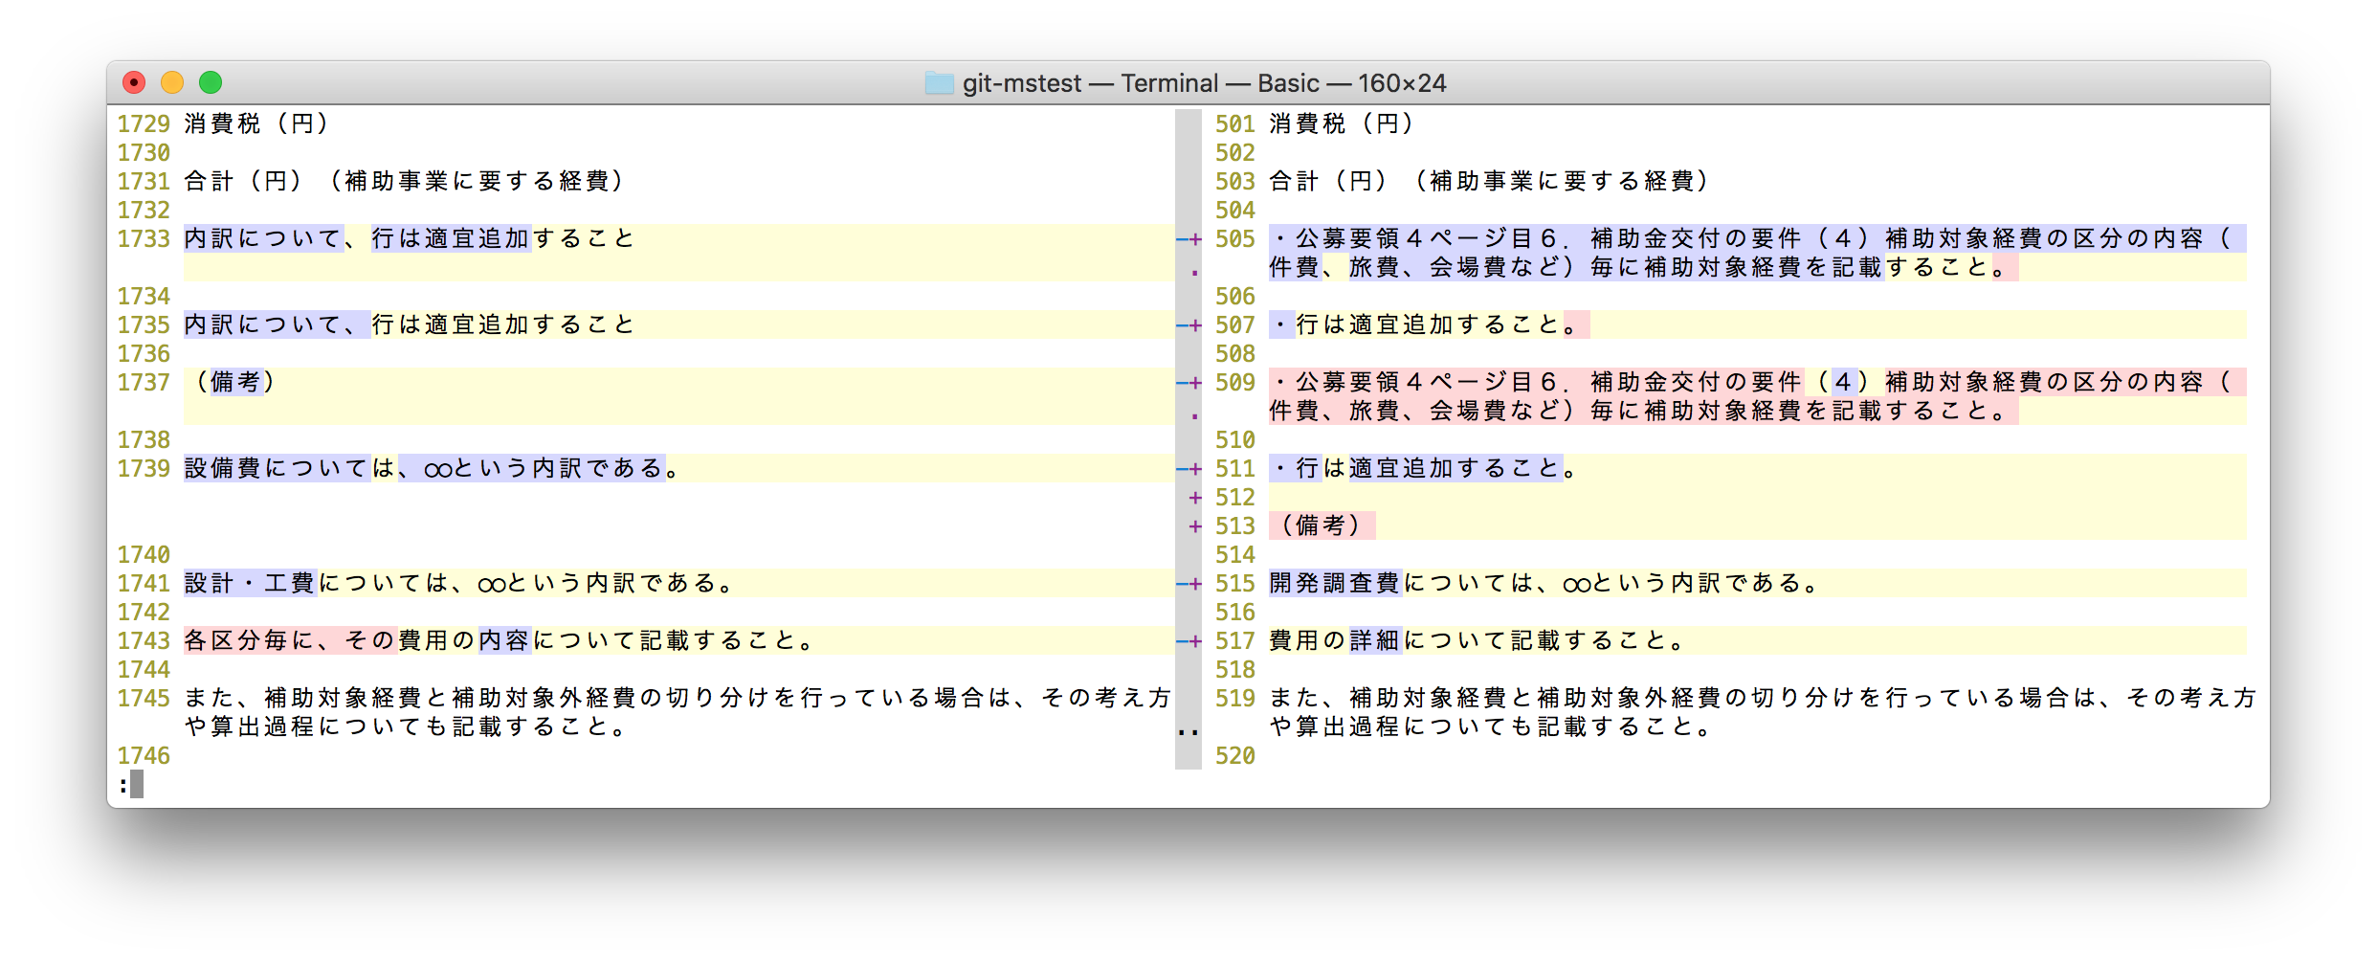This screenshot has height=961, width=2377.
Task: Click the highlighted （備考） text on line 1737
Action: click(x=234, y=382)
